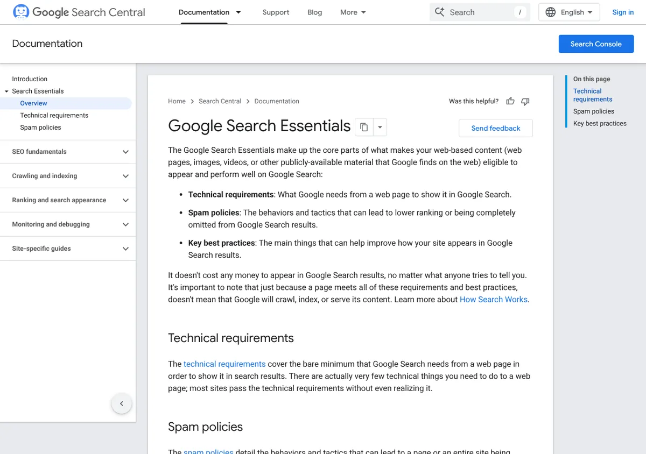Click the Documentation page header title
646x454 pixels.
click(x=47, y=44)
